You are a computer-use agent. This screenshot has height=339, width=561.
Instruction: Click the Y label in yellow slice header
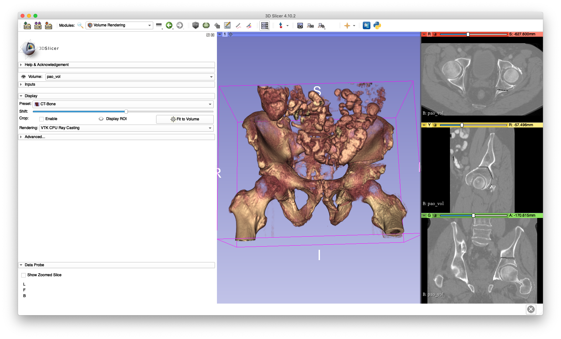tap(429, 125)
